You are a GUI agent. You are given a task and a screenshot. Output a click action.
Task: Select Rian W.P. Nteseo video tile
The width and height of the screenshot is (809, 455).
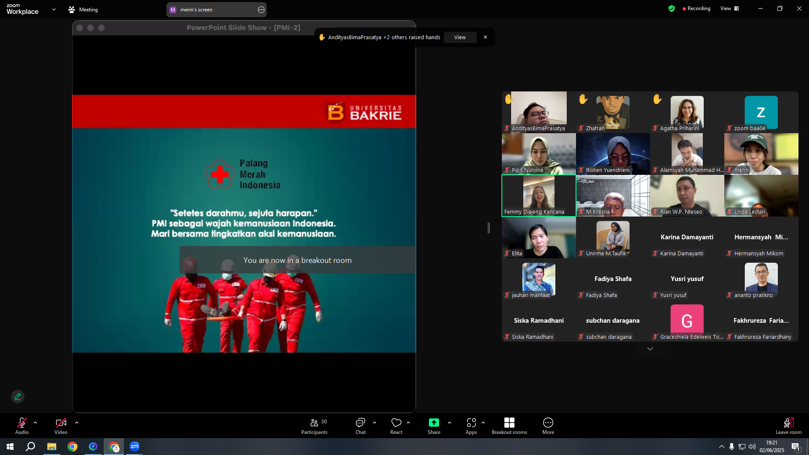[687, 195]
